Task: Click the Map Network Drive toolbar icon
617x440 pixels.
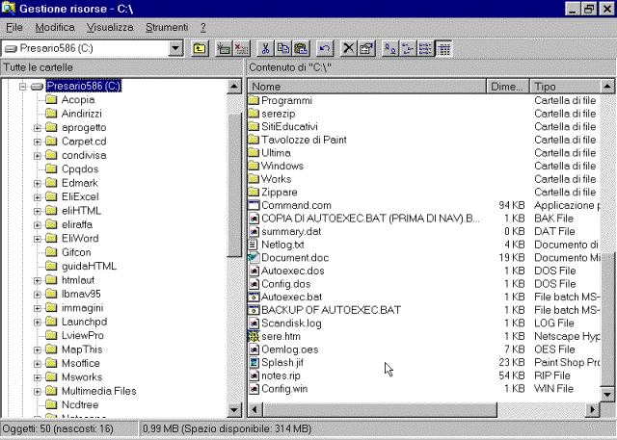Action: [224, 49]
